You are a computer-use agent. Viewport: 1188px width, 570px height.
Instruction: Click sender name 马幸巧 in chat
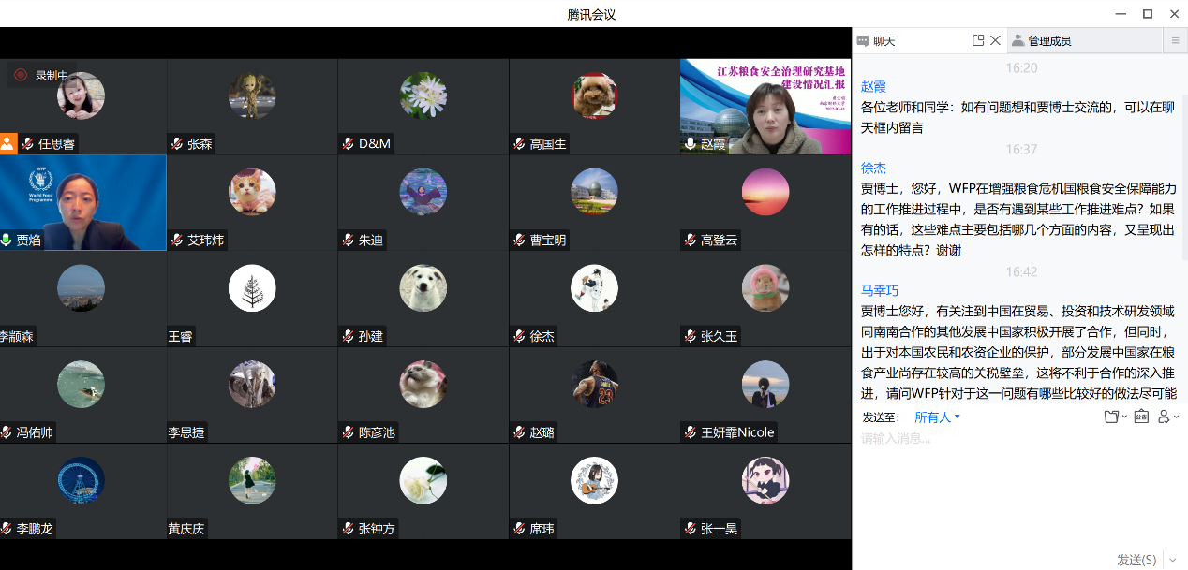click(x=879, y=290)
